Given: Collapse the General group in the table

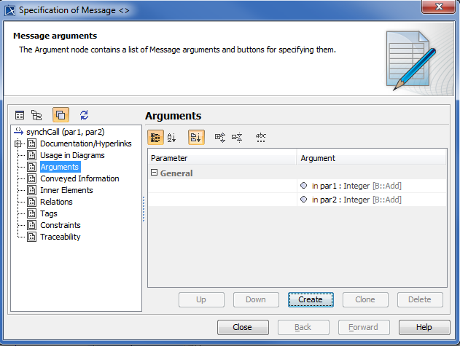Looking at the screenshot, I should [154, 173].
